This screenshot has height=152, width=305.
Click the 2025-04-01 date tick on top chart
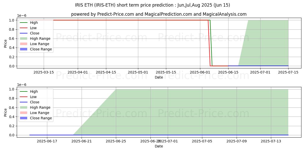tap(78, 72)
